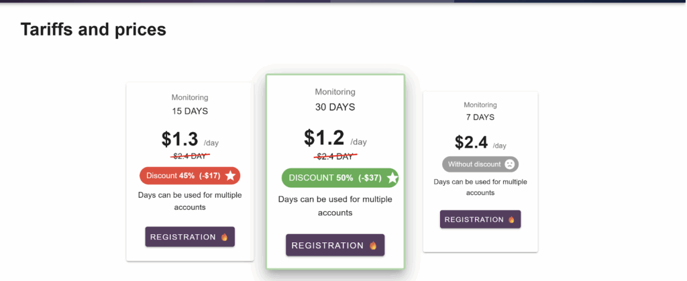Click the $1.2 per day price
Screen dimensions: 687x281
tap(324, 137)
